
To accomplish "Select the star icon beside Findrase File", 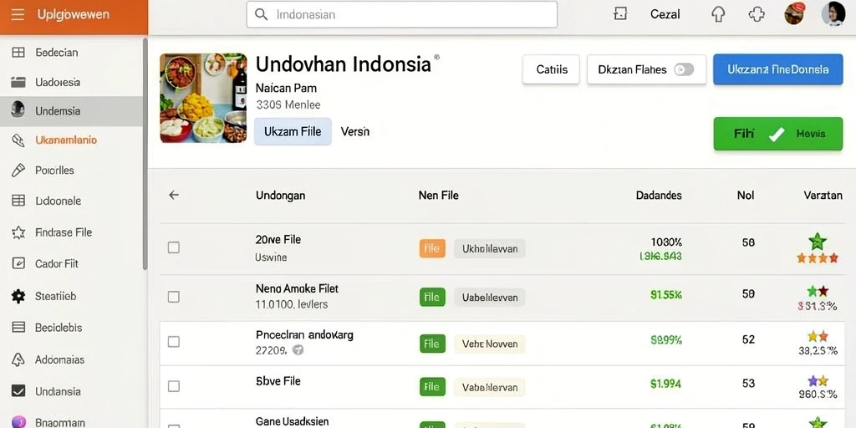I will (x=18, y=232).
